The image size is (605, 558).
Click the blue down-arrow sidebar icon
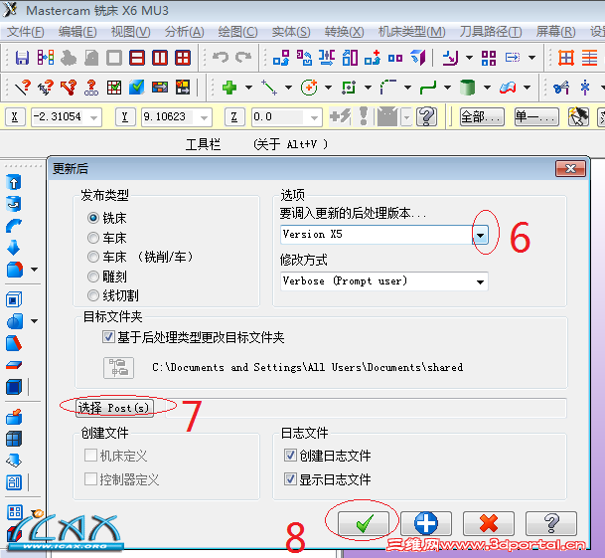(14, 248)
